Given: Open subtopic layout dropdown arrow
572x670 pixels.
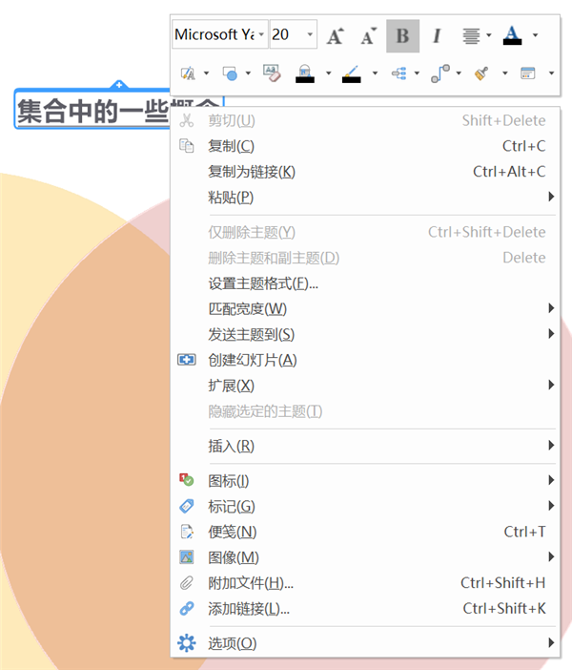Looking at the screenshot, I should tap(417, 73).
